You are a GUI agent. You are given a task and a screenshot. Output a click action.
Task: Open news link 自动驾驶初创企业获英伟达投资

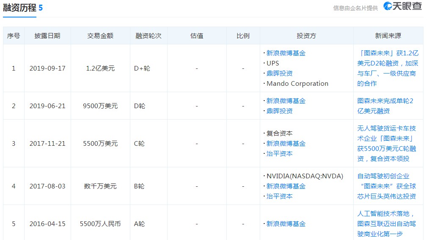click(387, 186)
